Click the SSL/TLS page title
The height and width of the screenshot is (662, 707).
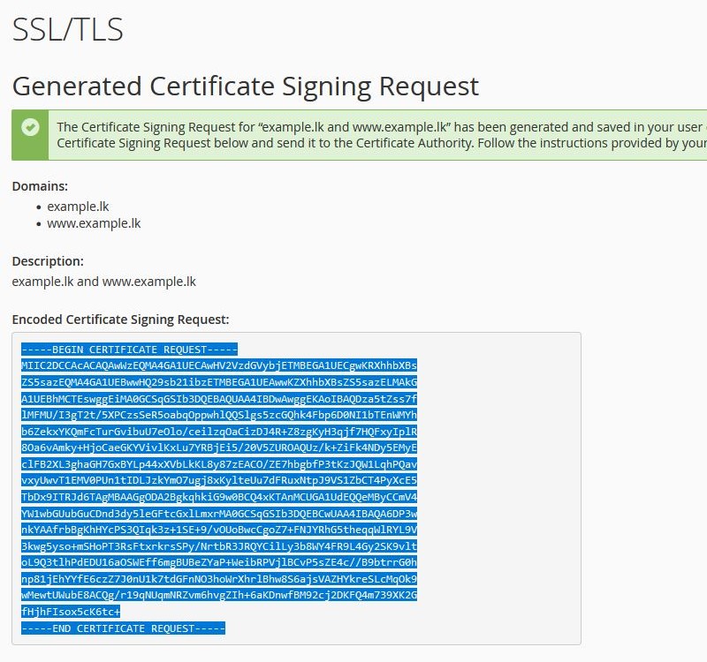click(68, 30)
